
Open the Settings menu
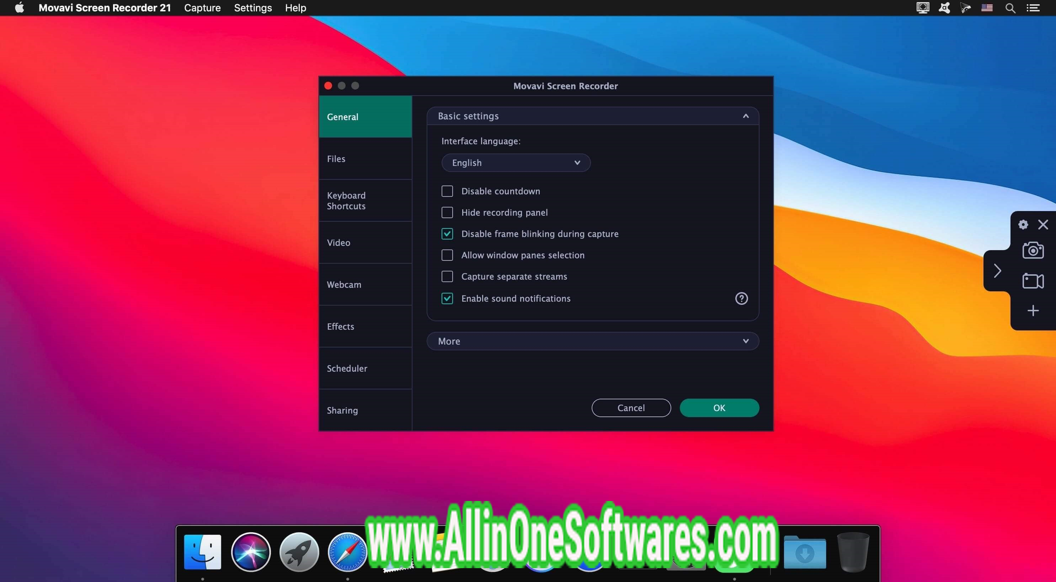(x=252, y=8)
